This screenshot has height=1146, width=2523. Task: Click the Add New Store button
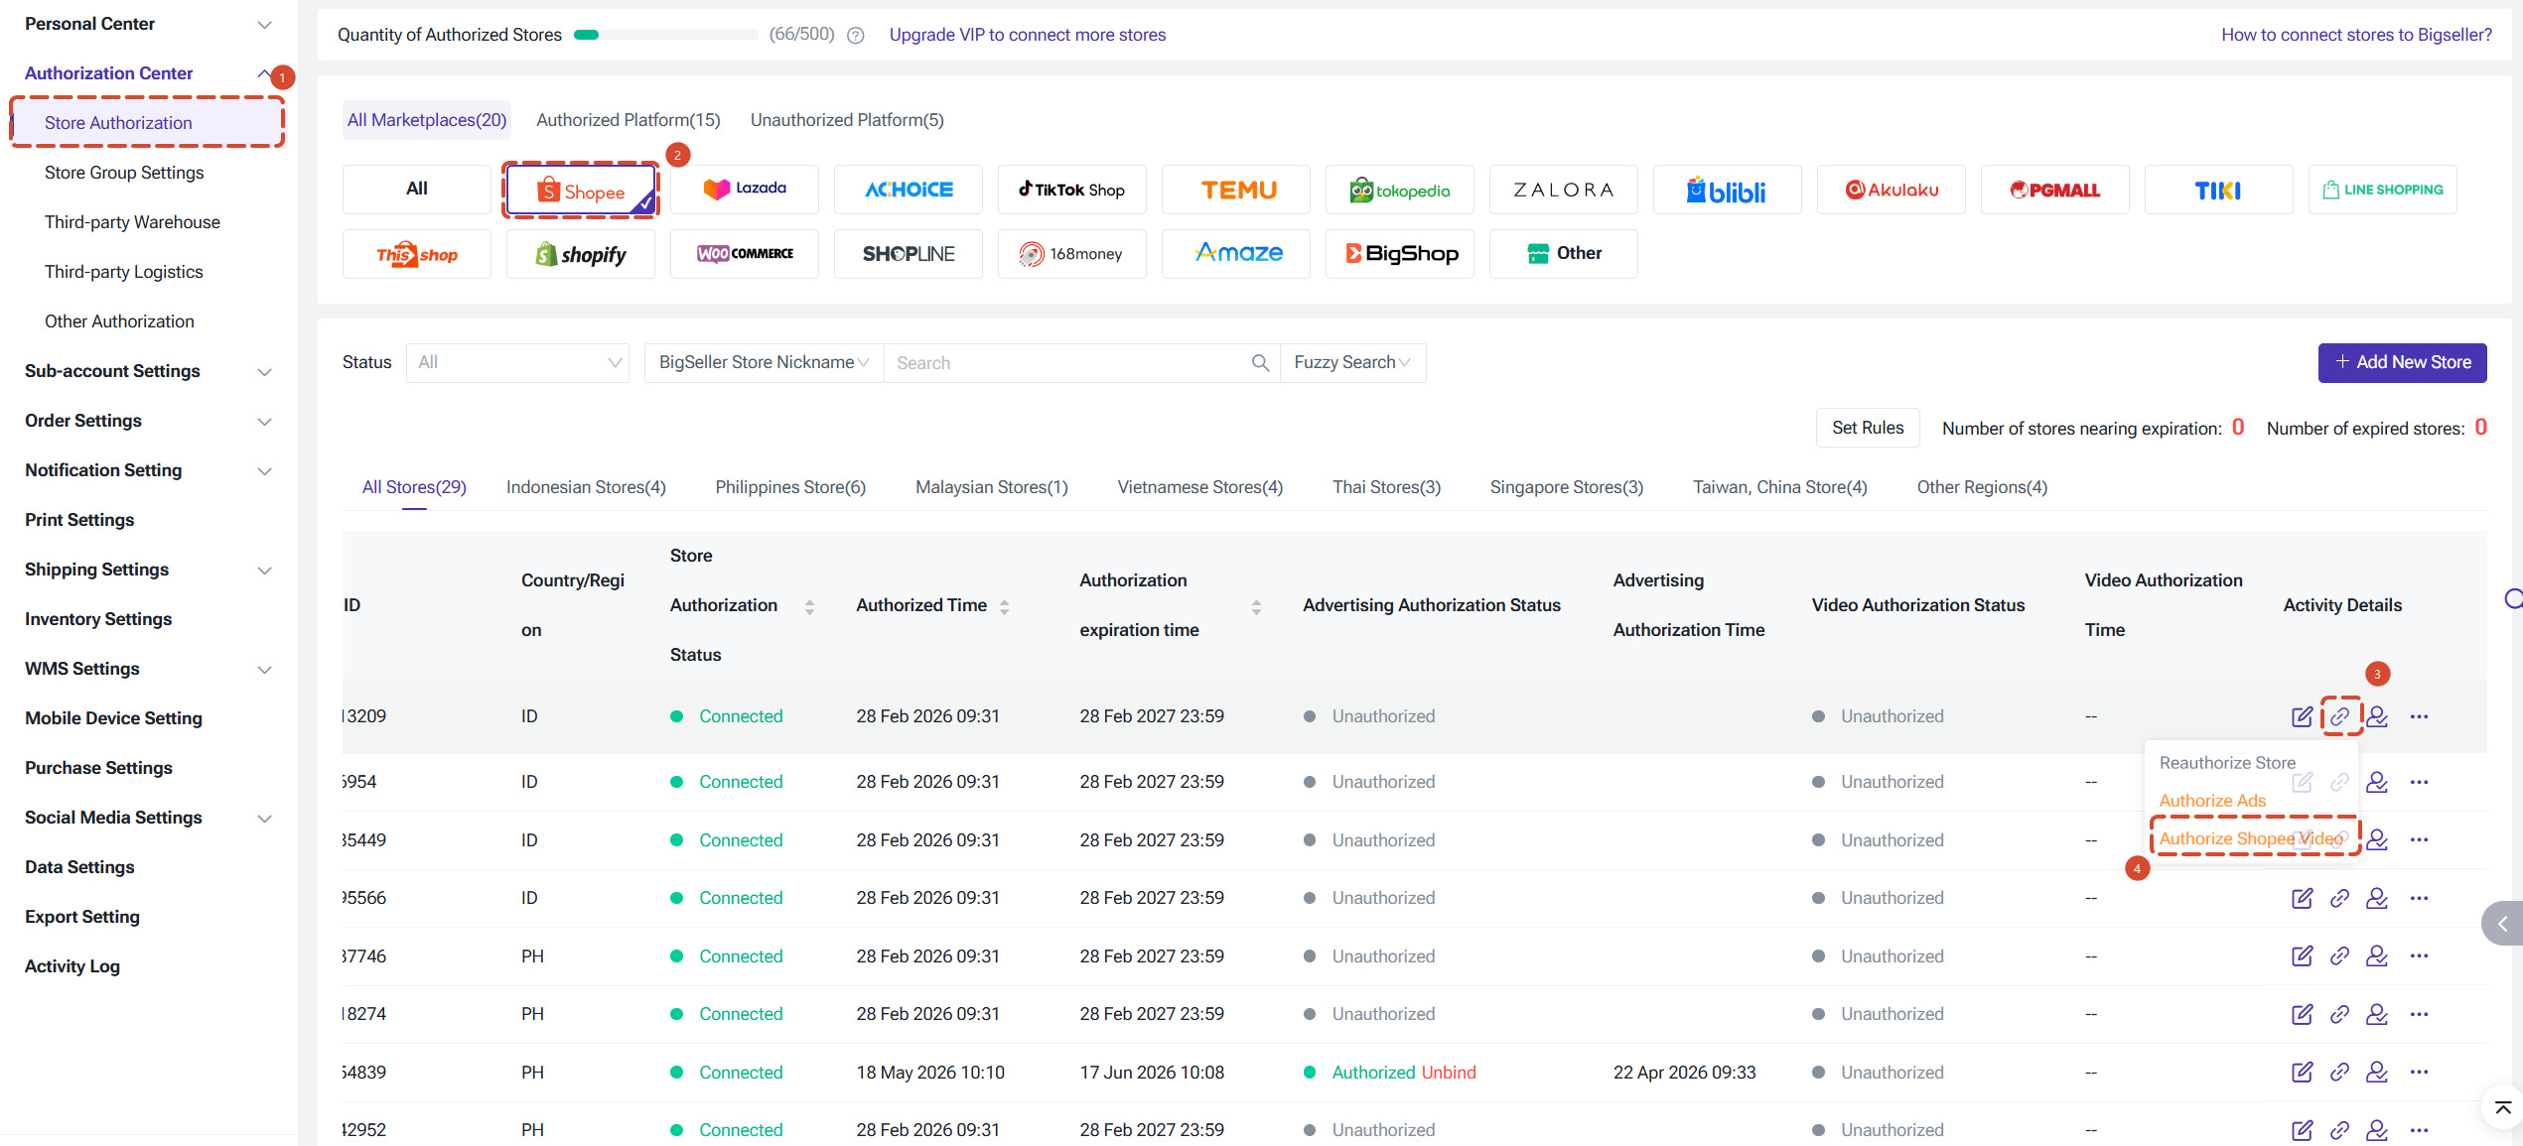(2402, 363)
